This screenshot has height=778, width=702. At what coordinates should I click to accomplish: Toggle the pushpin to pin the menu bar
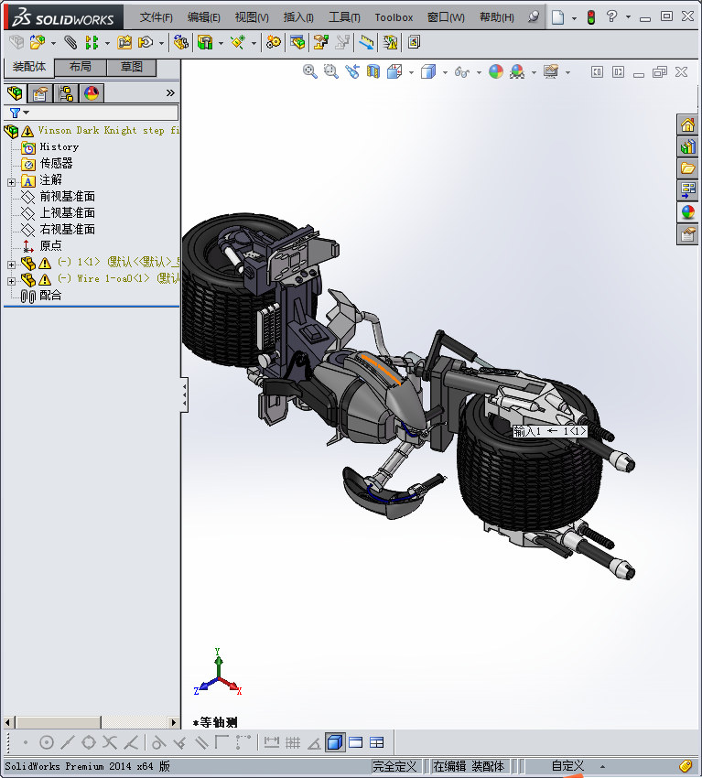click(x=534, y=17)
